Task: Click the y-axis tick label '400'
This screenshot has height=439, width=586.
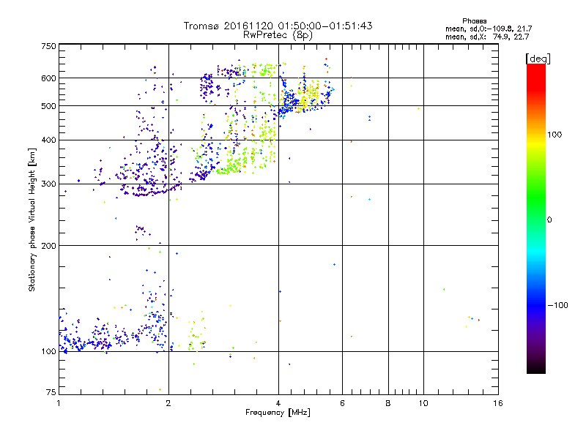Action: (48, 140)
